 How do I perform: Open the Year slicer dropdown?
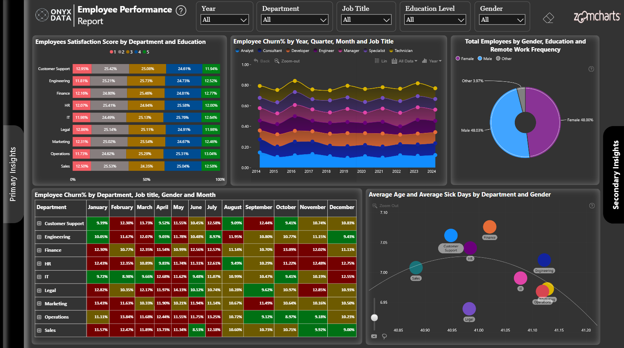point(225,20)
